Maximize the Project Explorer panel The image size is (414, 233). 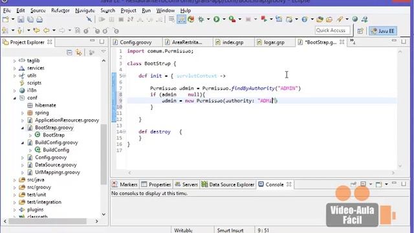point(102,41)
